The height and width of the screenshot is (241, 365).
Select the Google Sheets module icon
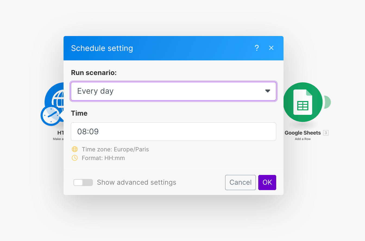[x=303, y=102]
